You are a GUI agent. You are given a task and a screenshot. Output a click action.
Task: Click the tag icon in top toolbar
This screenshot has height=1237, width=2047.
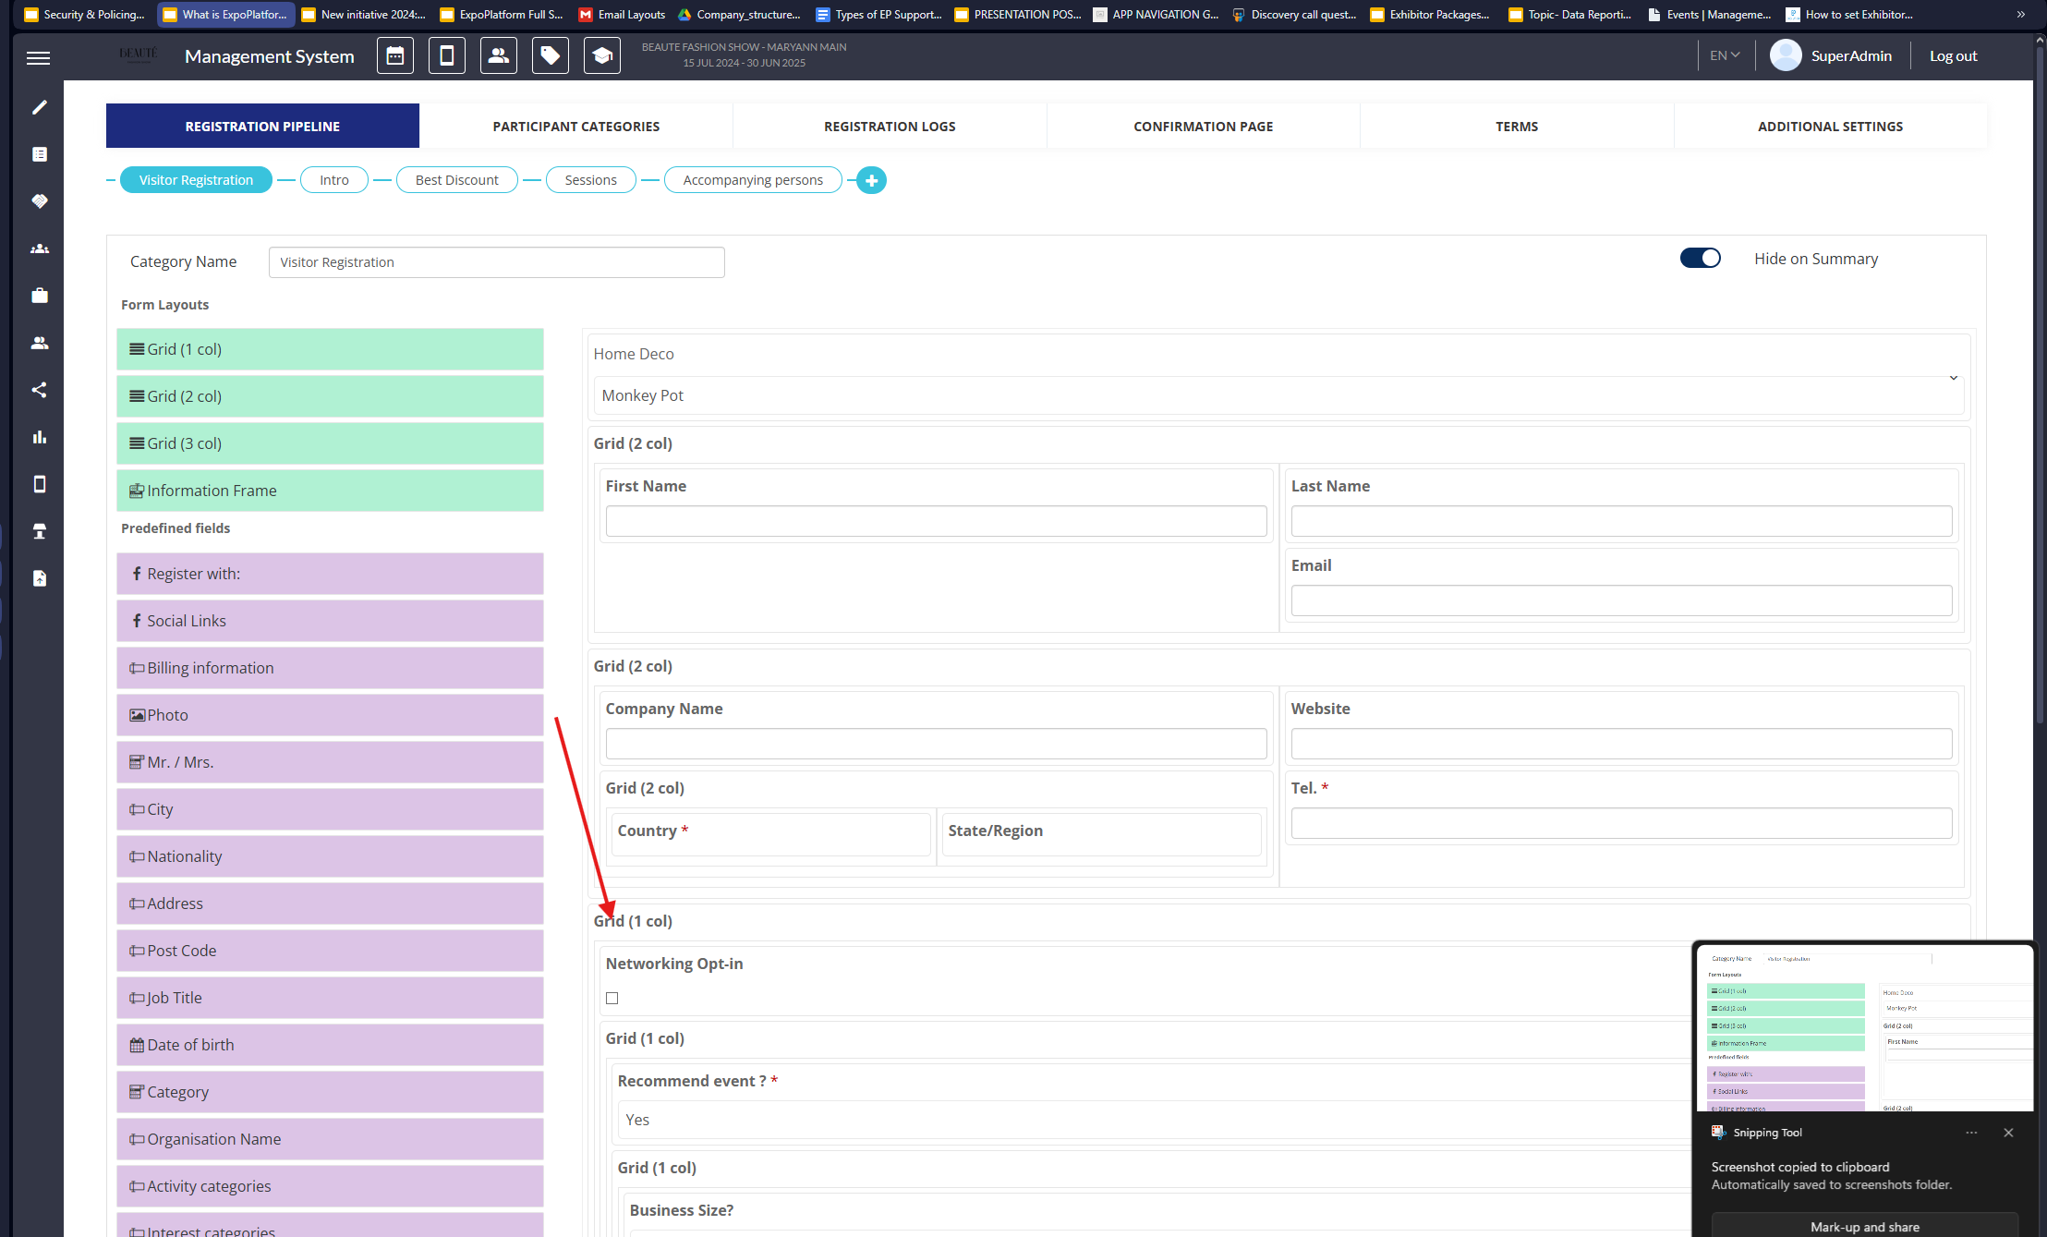click(x=551, y=56)
